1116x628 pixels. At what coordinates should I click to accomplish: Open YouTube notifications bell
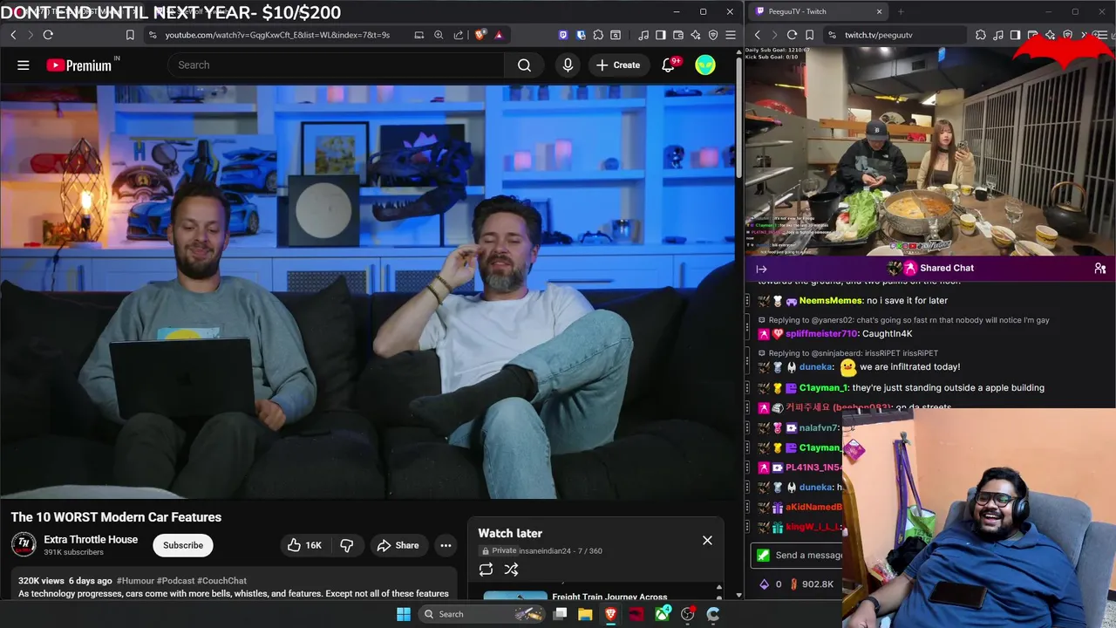pos(669,65)
